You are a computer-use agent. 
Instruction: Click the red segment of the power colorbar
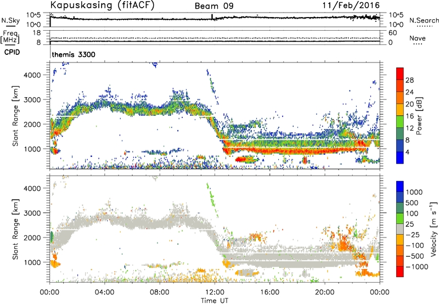(400, 74)
